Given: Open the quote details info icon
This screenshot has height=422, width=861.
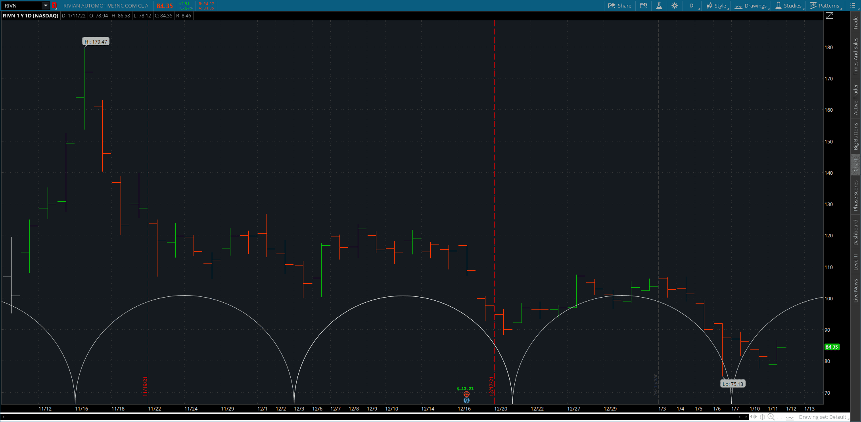Looking at the screenshot, I should point(644,6).
